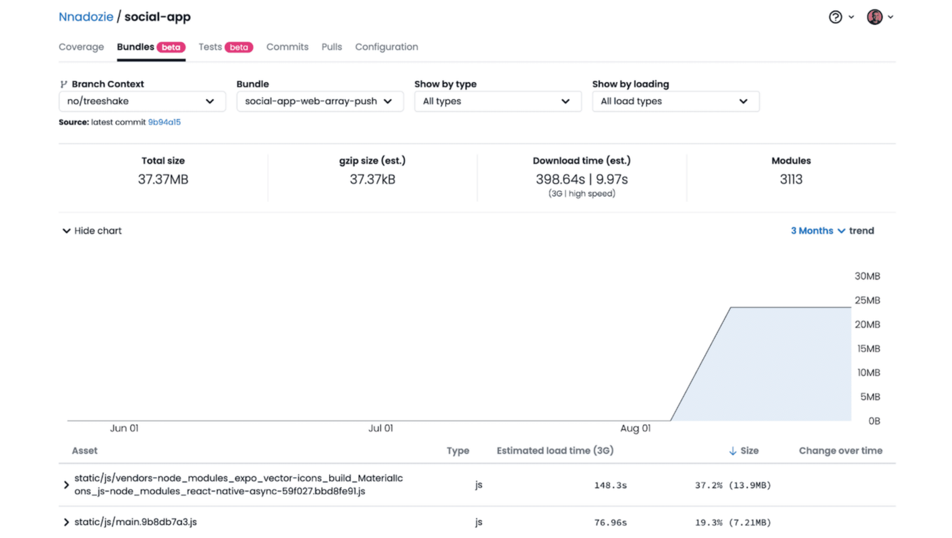
Task: Click the Hide chart chevron icon
Action: 66,231
